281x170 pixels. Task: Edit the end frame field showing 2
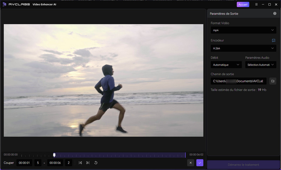click(68, 163)
